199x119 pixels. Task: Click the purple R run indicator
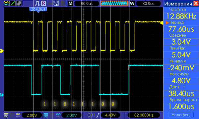pyautogui.click(x=43, y=3)
